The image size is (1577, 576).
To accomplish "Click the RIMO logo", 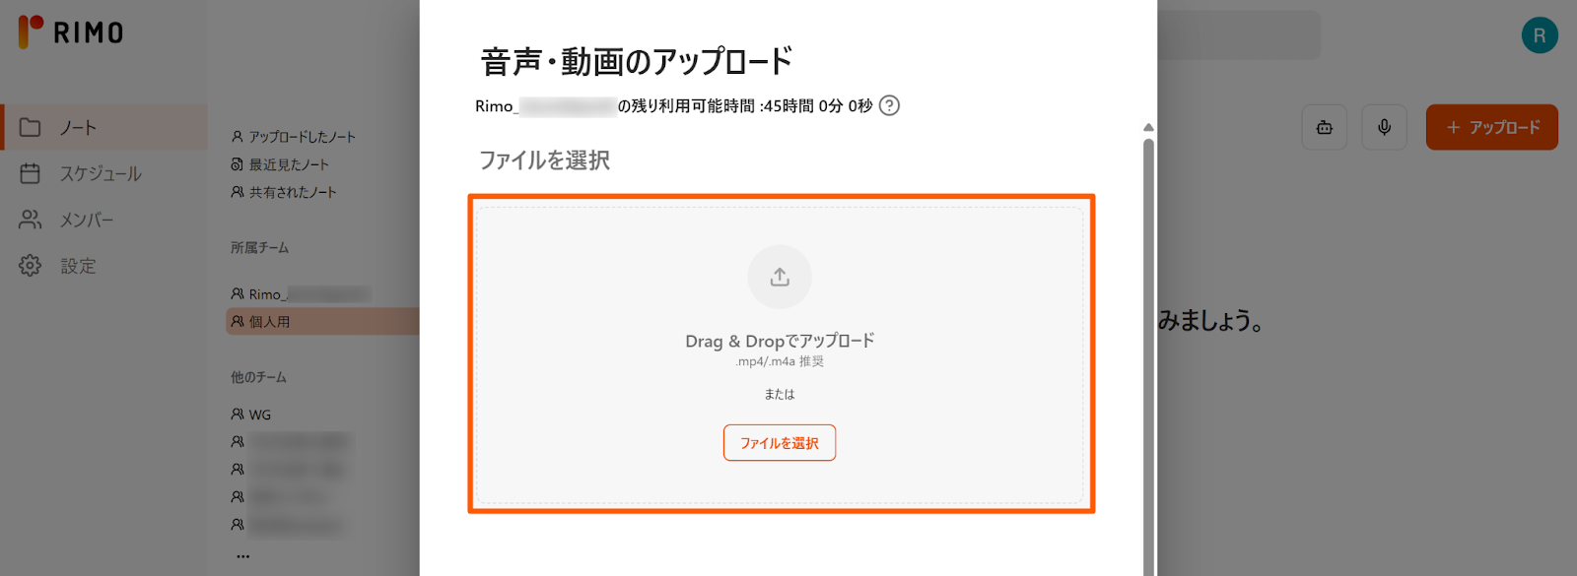I will (71, 32).
